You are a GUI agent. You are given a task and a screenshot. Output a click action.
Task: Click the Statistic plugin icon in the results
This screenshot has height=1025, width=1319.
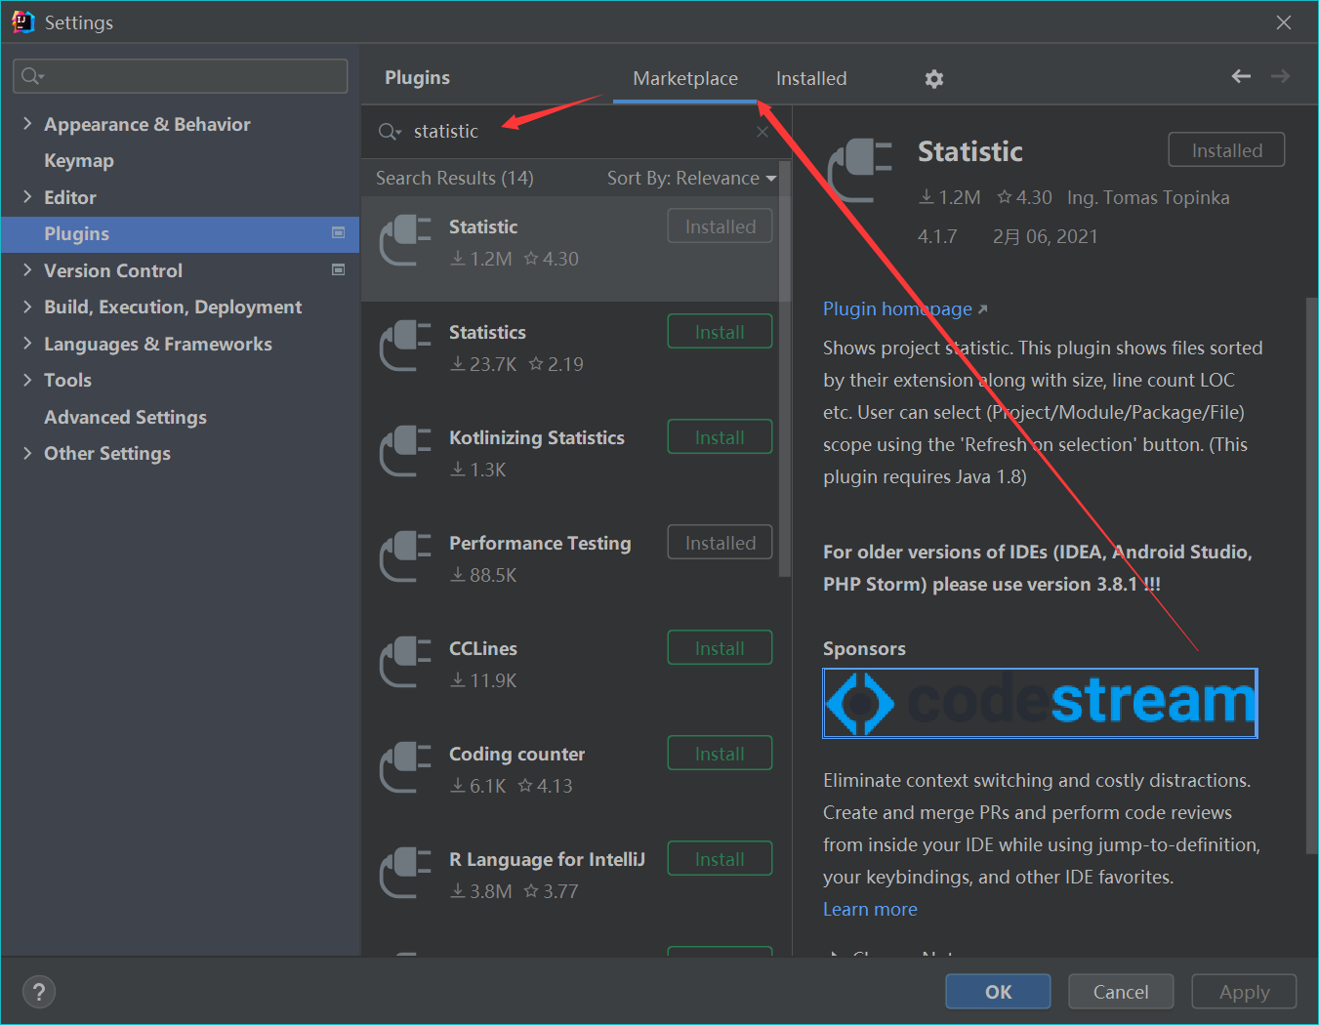(x=405, y=242)
